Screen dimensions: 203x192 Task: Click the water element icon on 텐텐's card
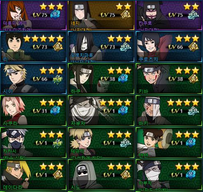click(191, 143)
